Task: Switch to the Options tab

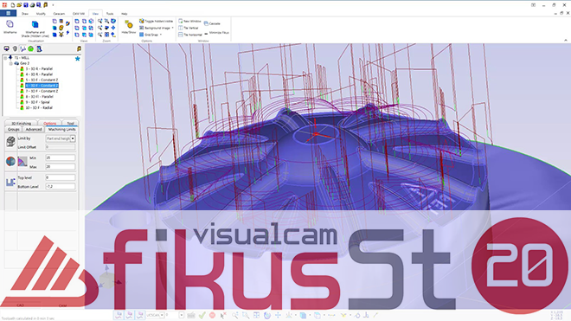Action: coord(50,123)
